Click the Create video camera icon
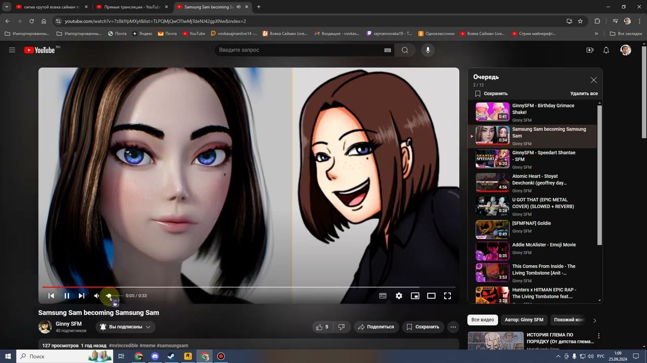Viewport: 647px width, 363px height. point(589,50)
